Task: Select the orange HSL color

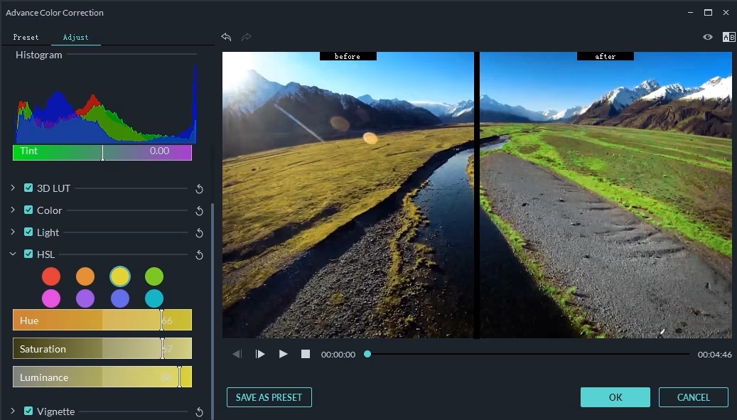Action: coord(85,276)
